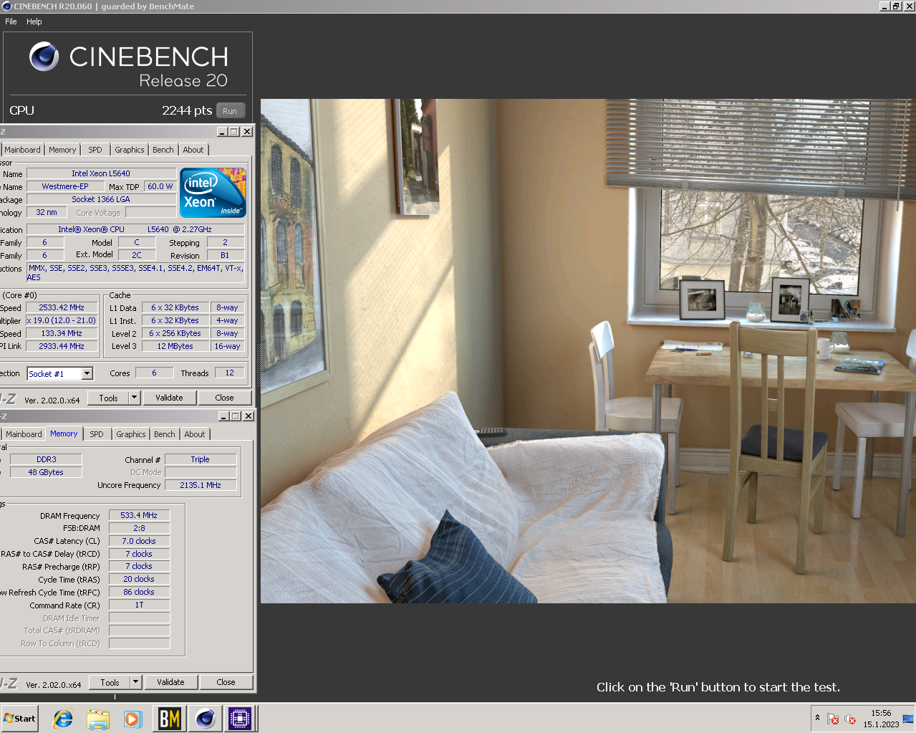The image size is (916, 733).
Task: Expand Tools dropdown arrow in upper CPU-Z
Action: (x=134, y=398)
